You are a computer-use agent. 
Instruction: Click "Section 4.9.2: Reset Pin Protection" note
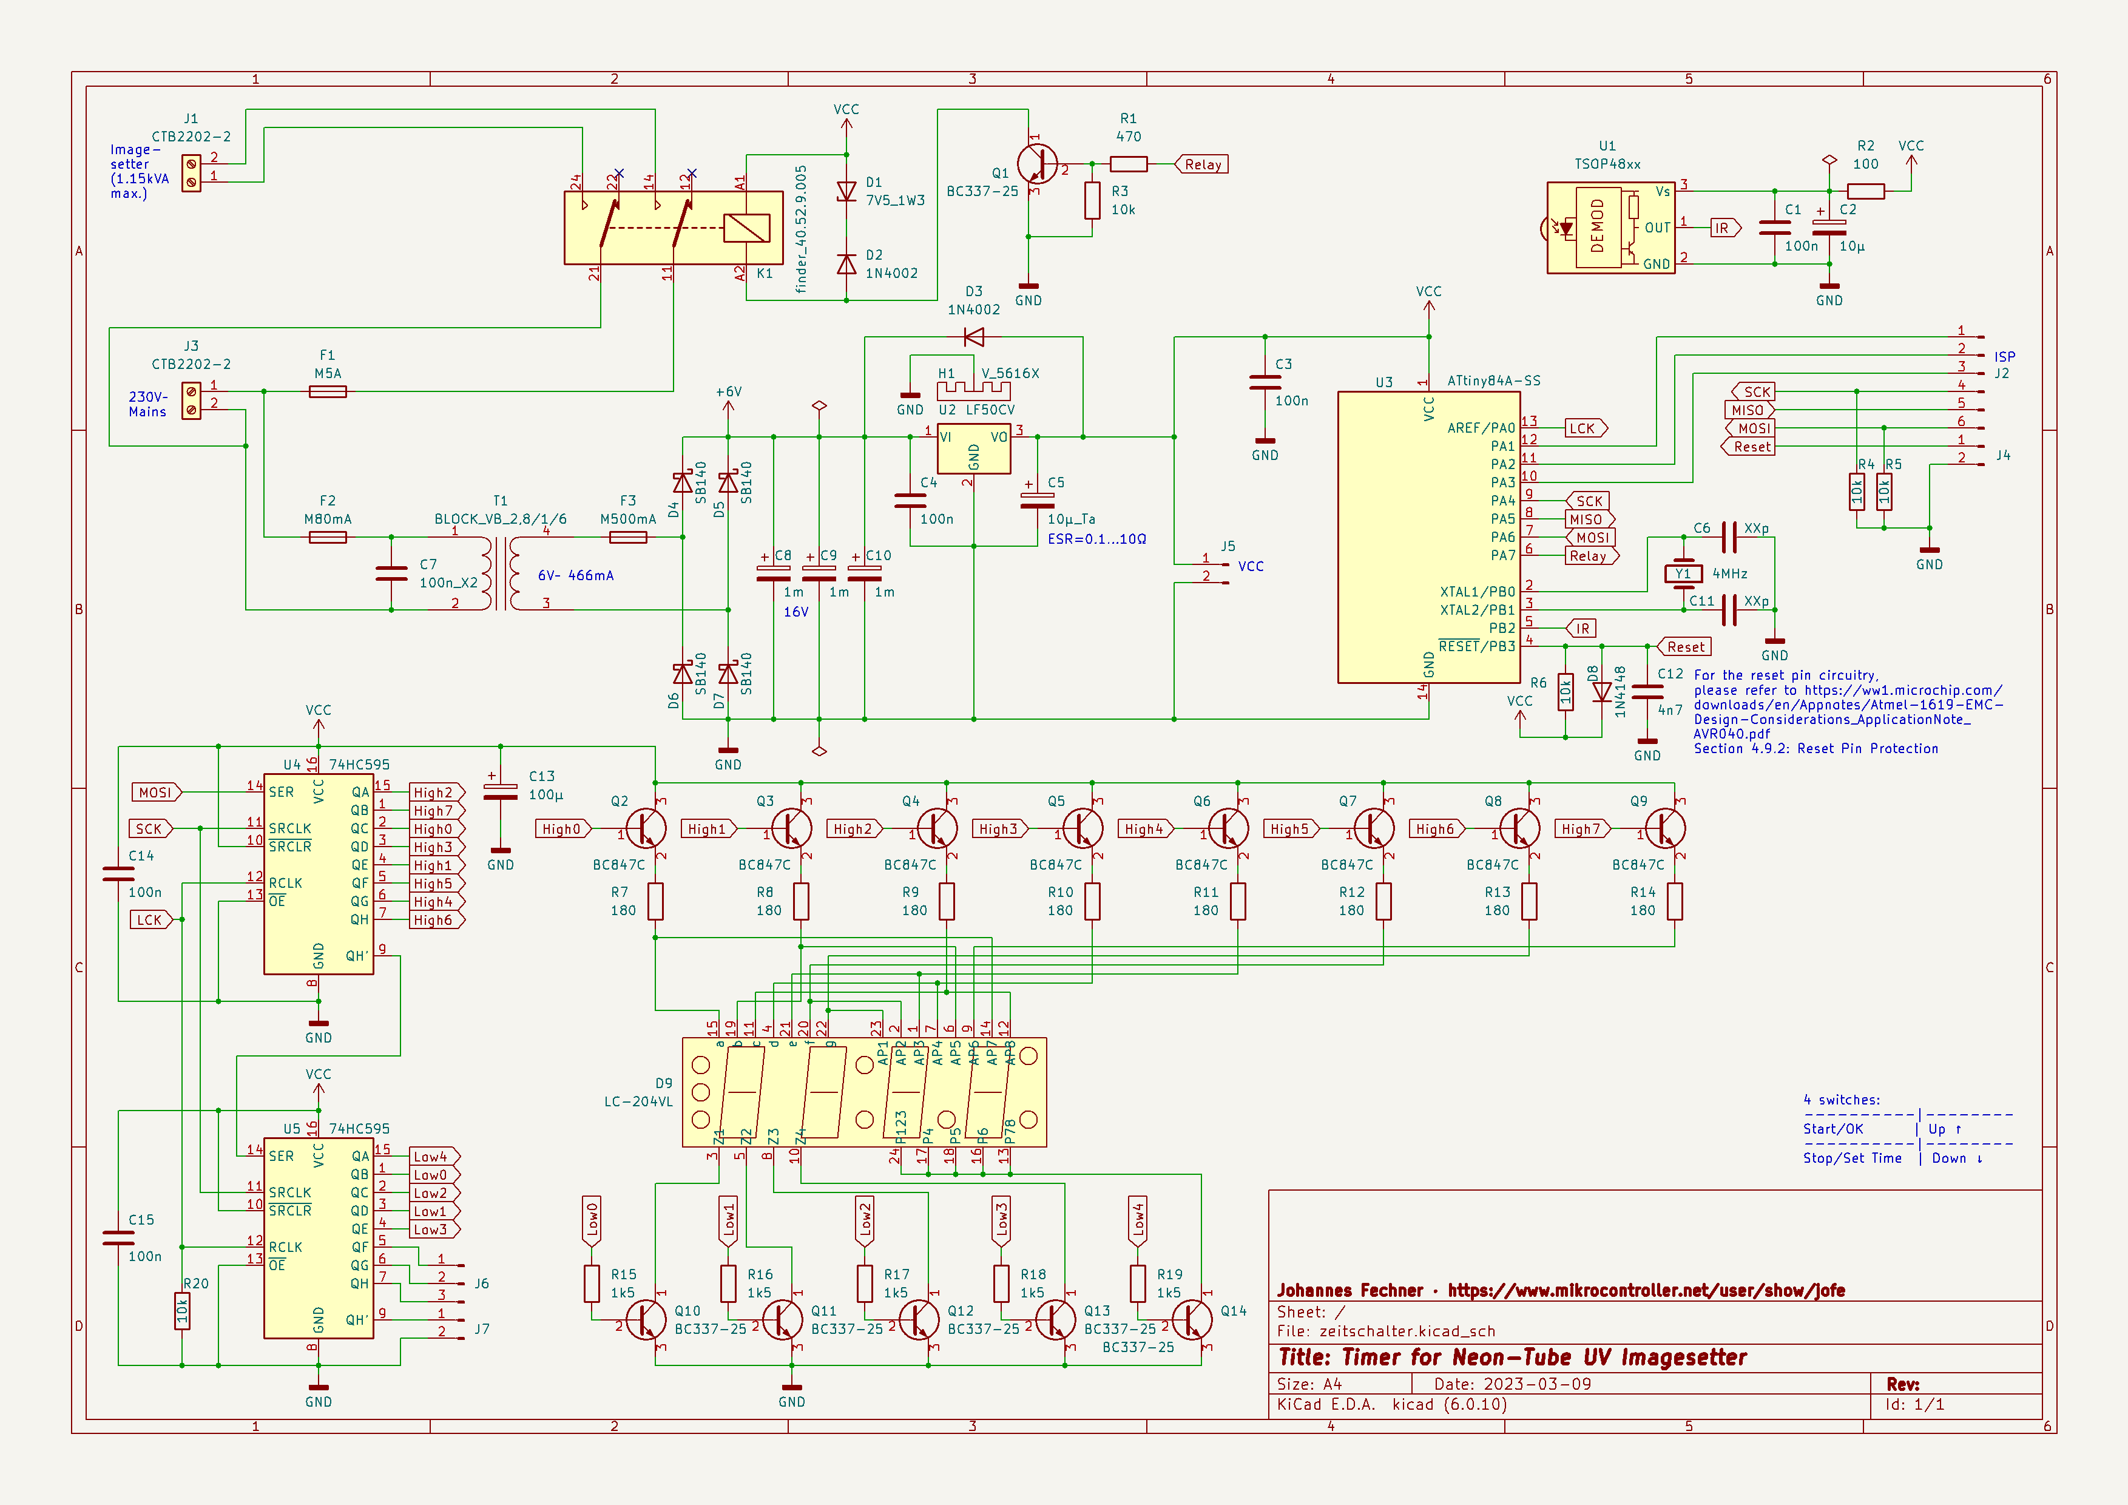[x=1816, y=749]
